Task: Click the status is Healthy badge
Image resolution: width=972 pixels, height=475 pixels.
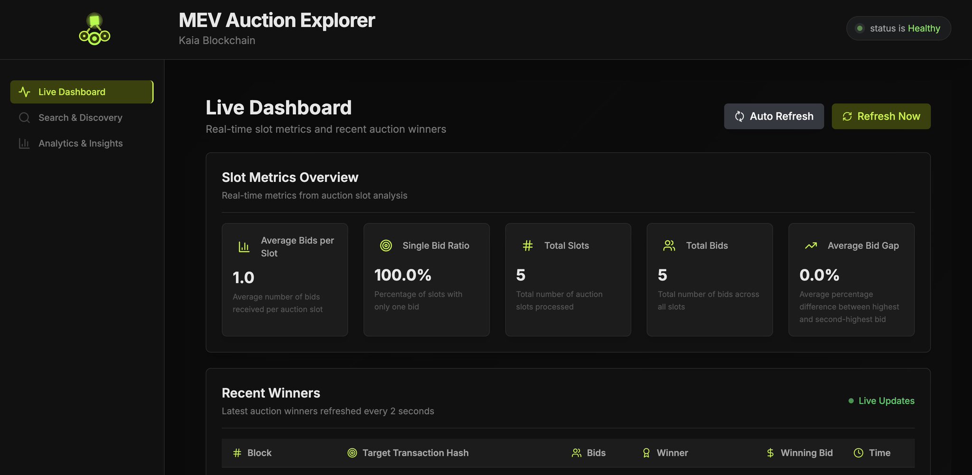Action: pyautogui.click(x=898, y=28)
